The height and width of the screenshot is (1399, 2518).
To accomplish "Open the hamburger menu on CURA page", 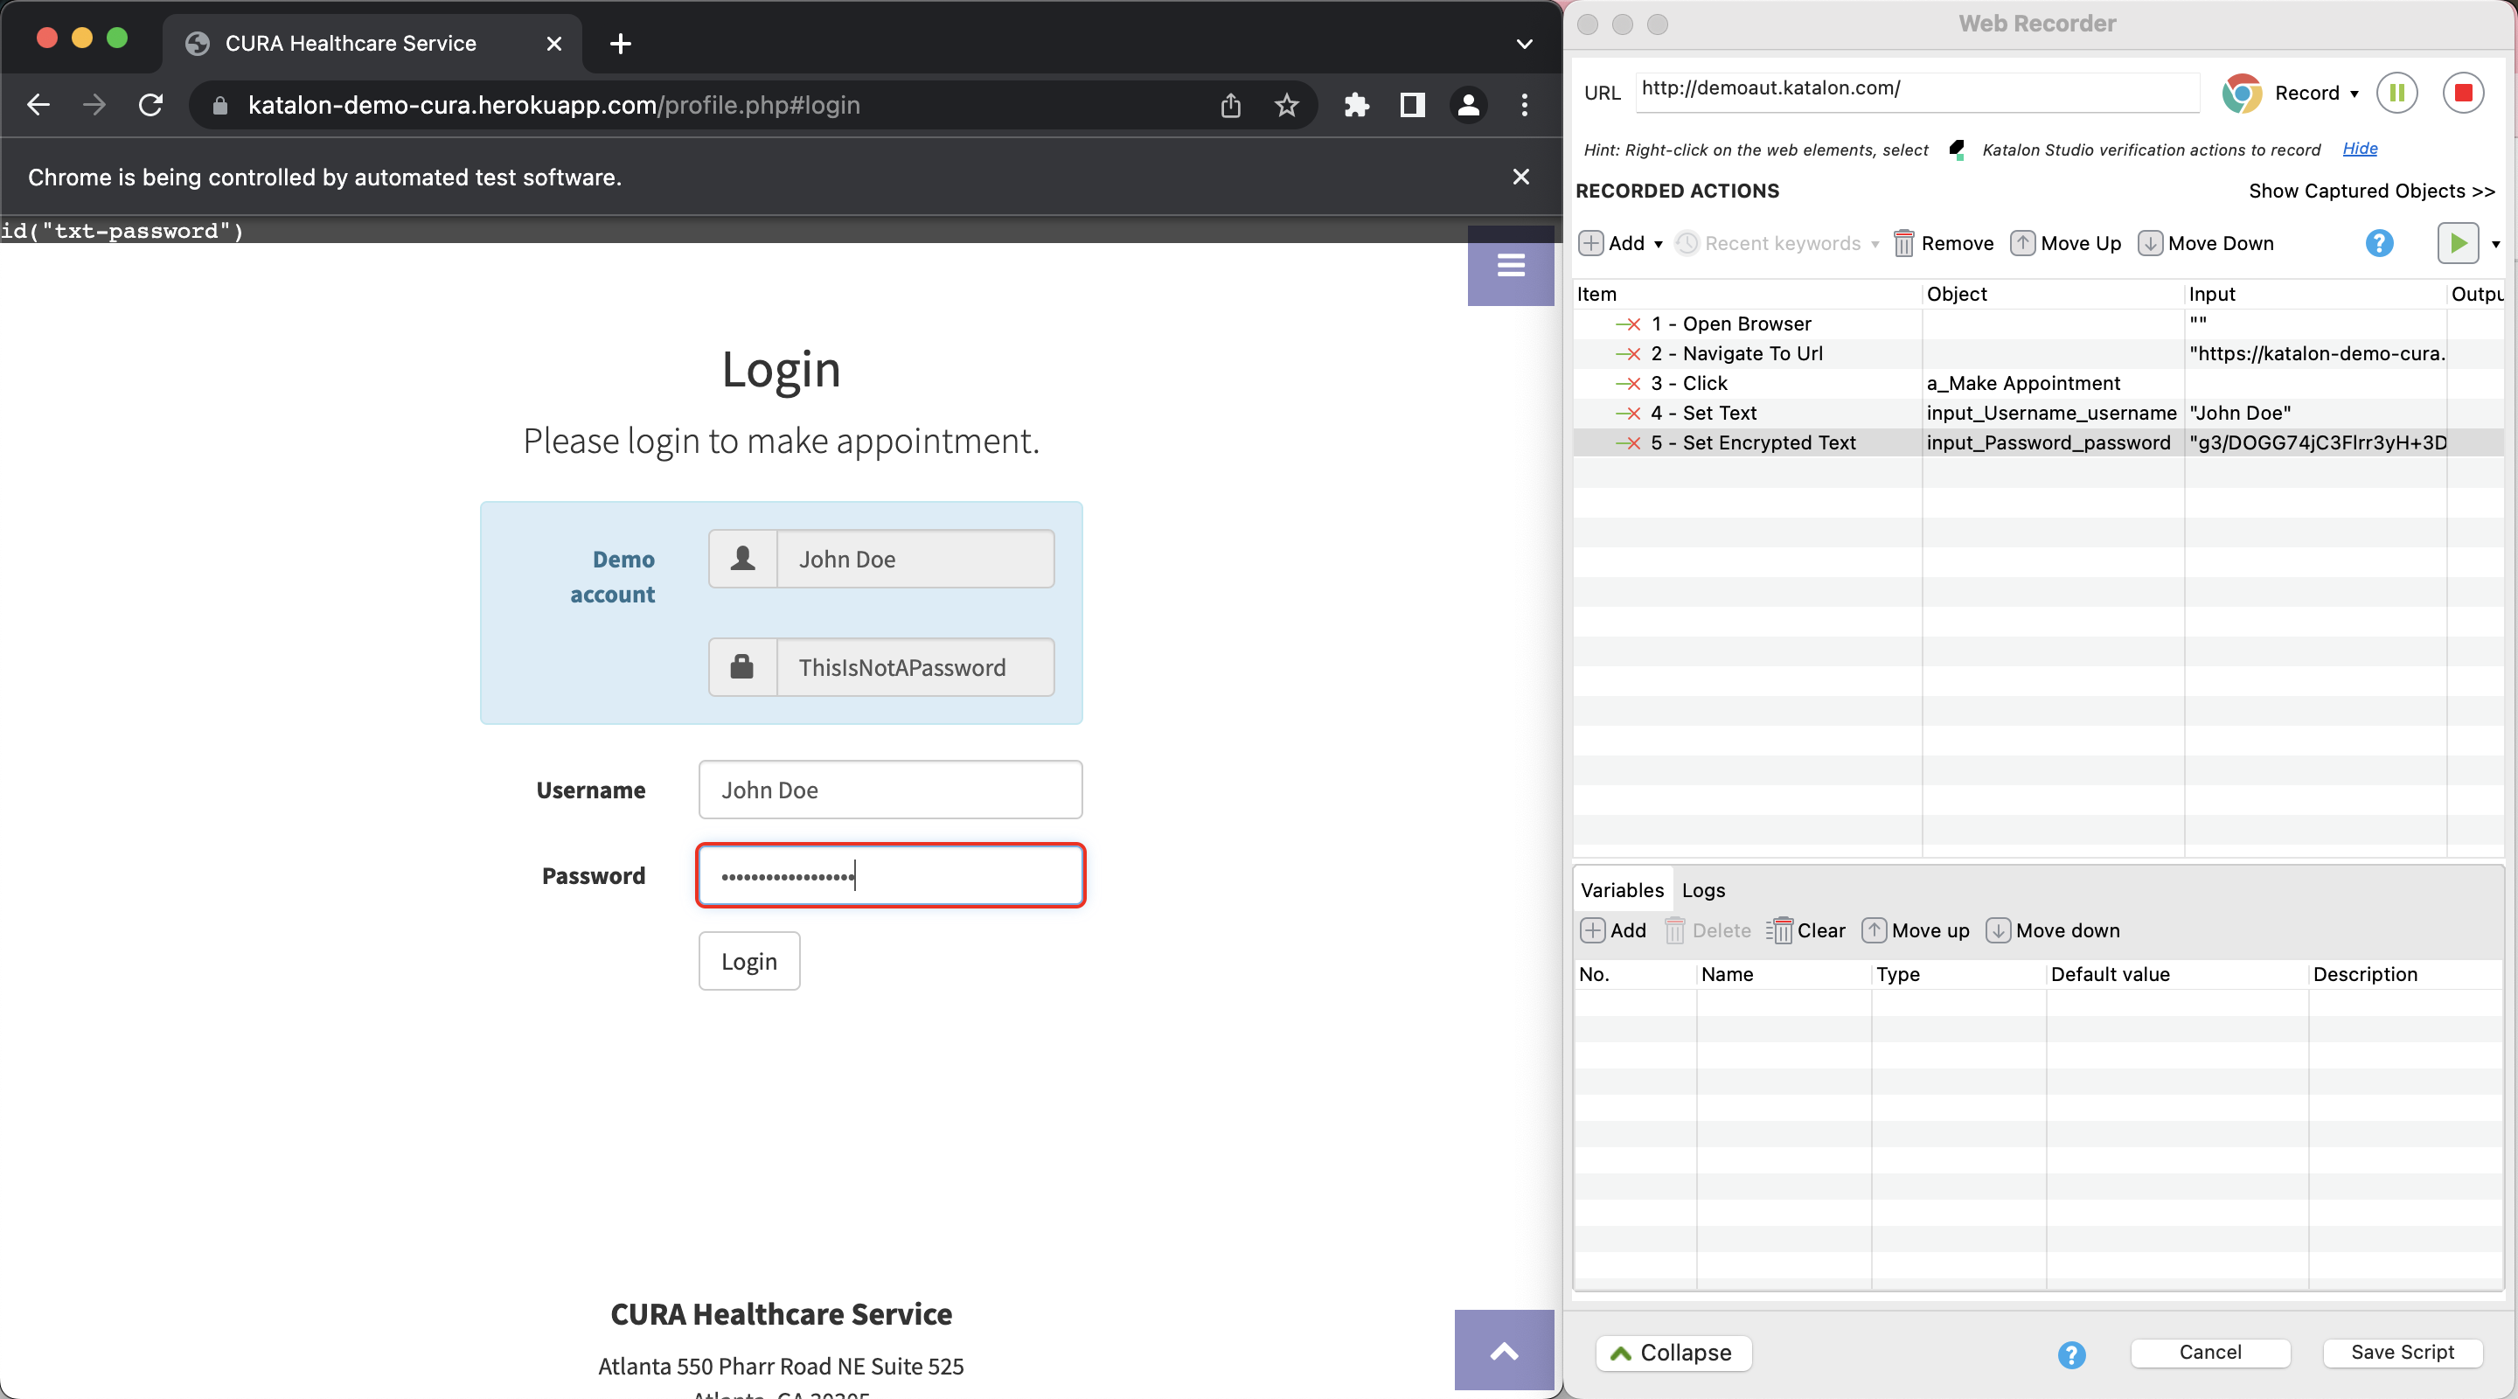I will [1510, 265].
